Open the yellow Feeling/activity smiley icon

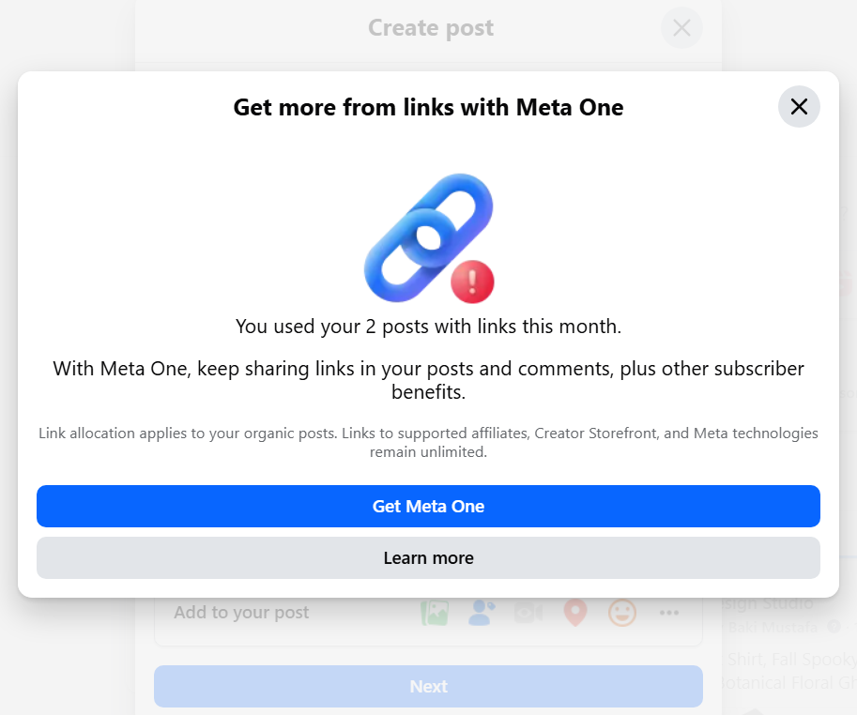tap(622, 613)
